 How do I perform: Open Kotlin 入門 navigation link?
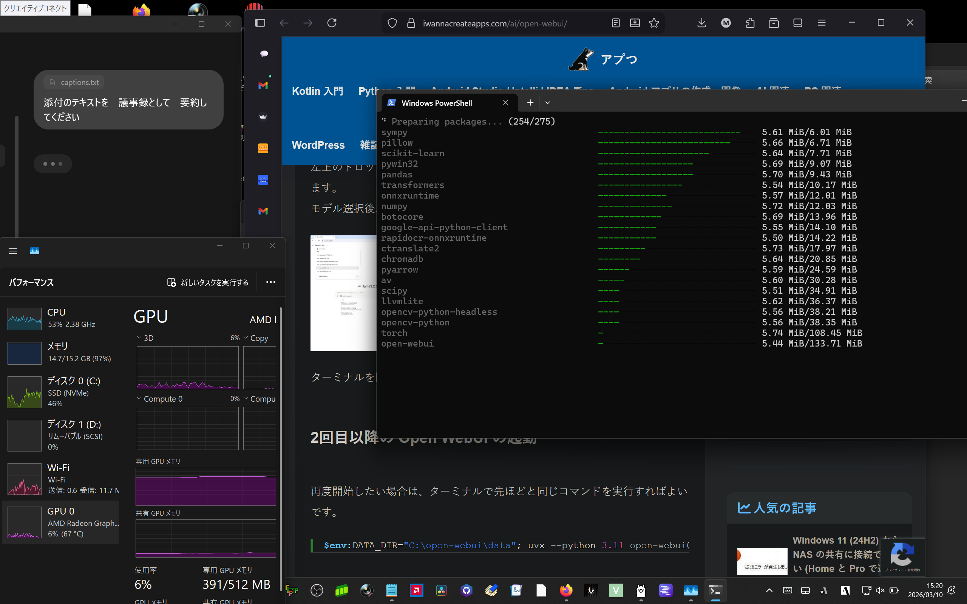point(317,91)
